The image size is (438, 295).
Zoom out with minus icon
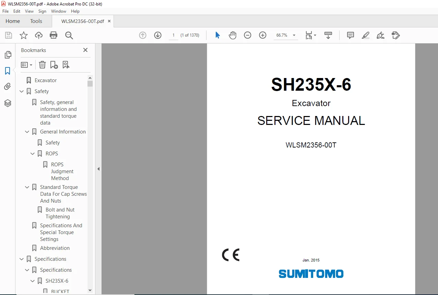(248, 35)
